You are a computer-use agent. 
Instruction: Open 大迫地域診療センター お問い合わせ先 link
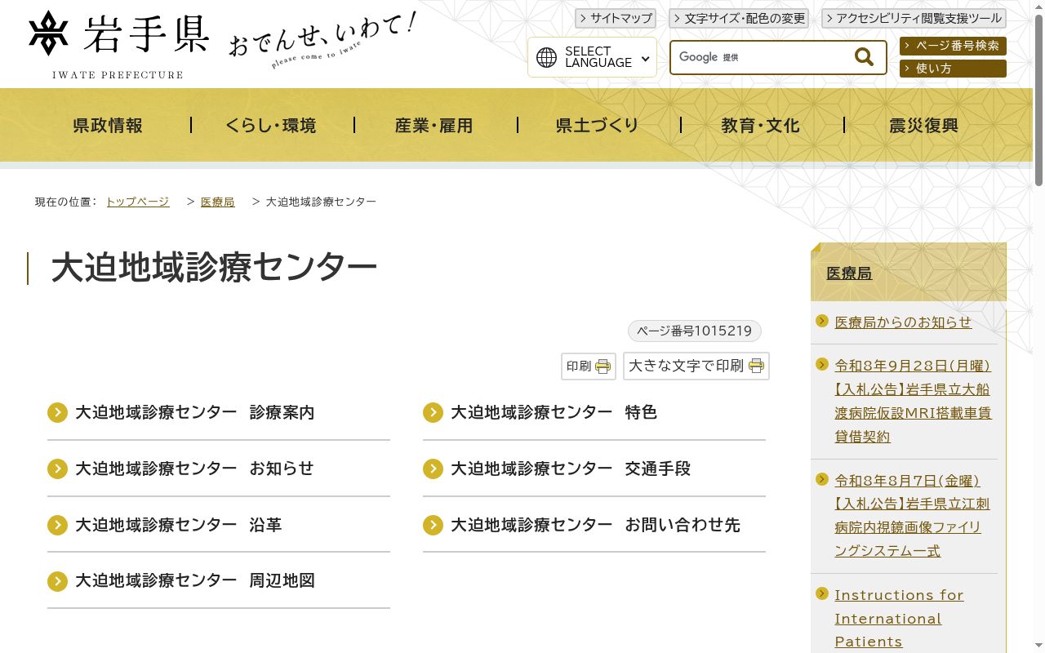(595, 525)
